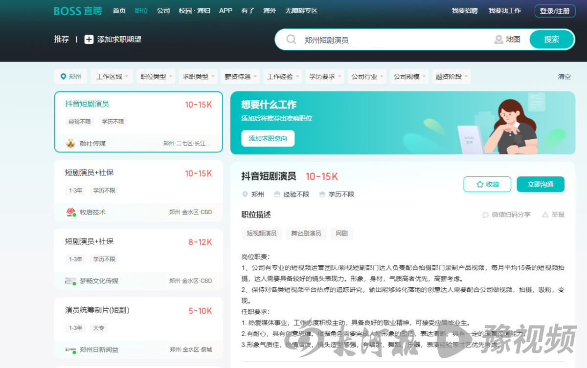Open the 求职类型 dropdown filter
Viewport: 587px width, 368px height.
pyautogui.click(x=198, y=77)
